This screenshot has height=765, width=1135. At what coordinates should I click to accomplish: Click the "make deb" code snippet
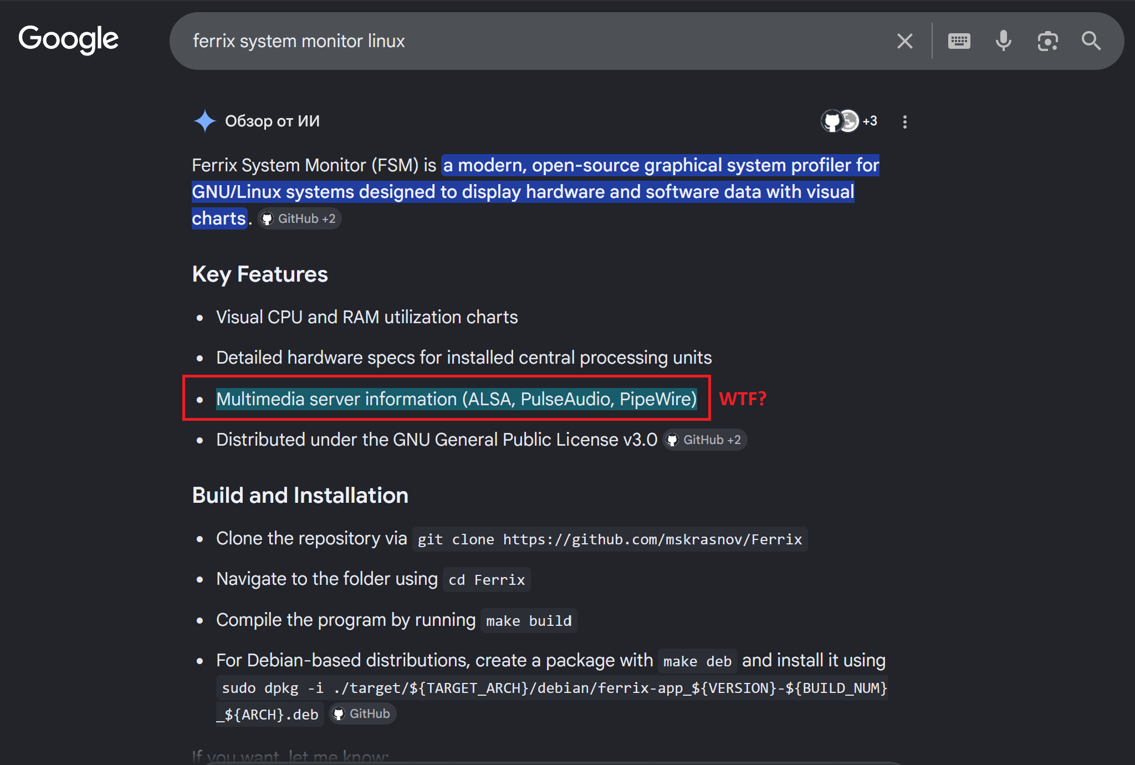point(697,661)
